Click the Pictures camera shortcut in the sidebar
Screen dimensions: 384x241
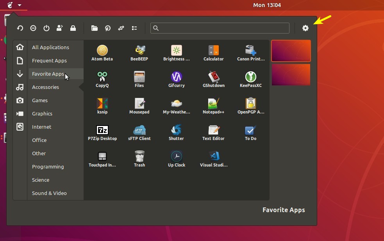click(x=20, y=100)
